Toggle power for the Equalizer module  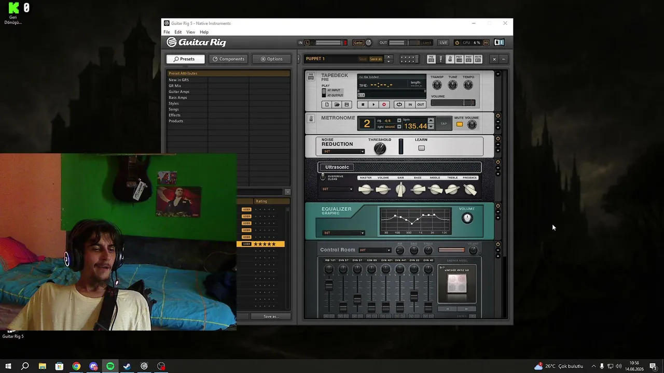[x=498, y=206]
